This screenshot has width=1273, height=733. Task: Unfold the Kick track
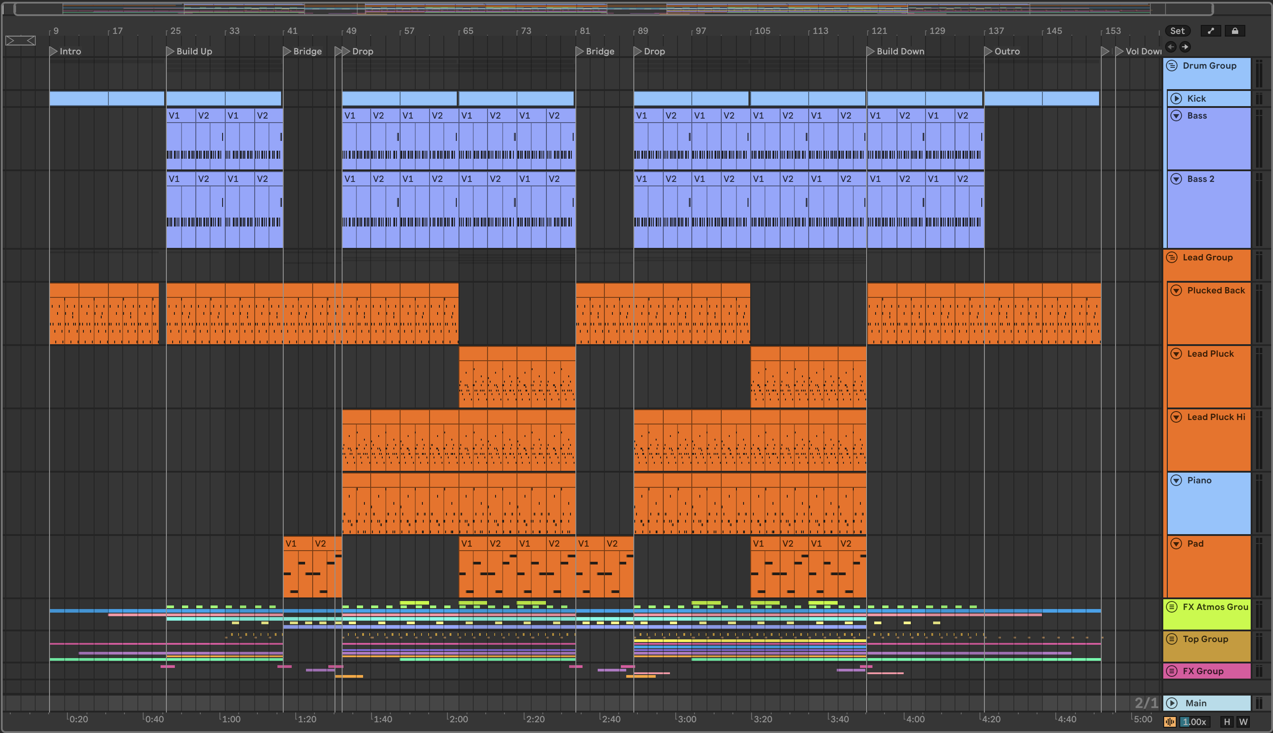tap(1176, 99)
